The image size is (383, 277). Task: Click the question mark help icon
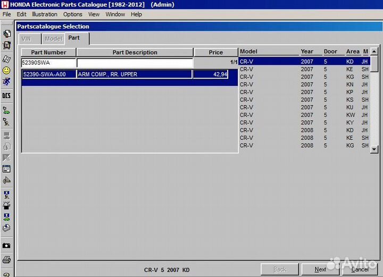coord(6,274)
